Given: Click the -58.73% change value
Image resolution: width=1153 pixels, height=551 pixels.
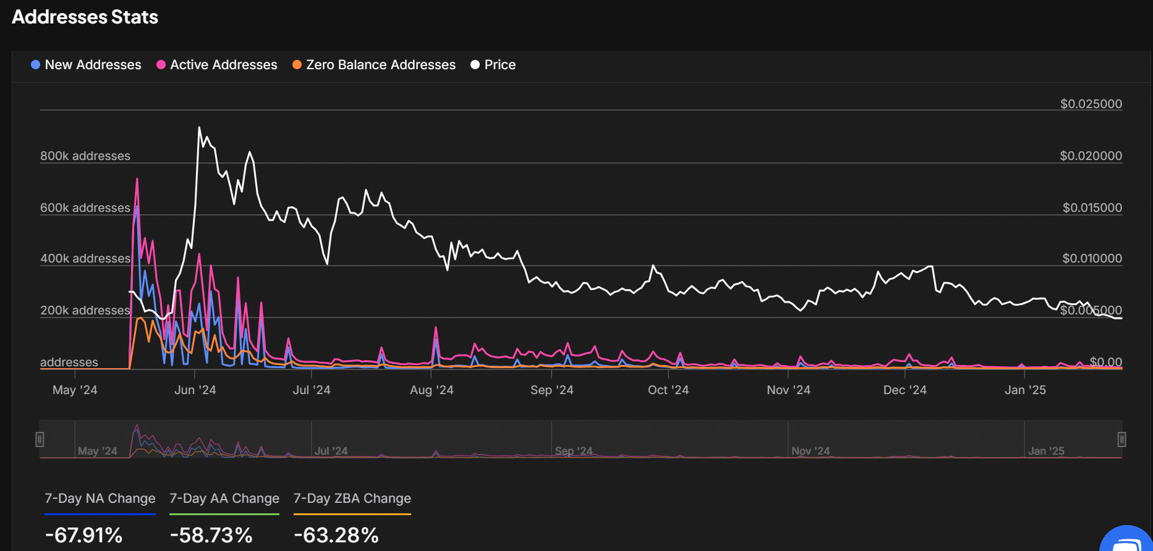Looking at the screenshot, I should pos(211,535).
